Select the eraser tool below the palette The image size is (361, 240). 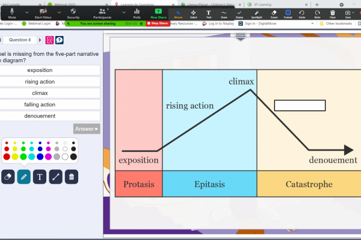point(8,176)
